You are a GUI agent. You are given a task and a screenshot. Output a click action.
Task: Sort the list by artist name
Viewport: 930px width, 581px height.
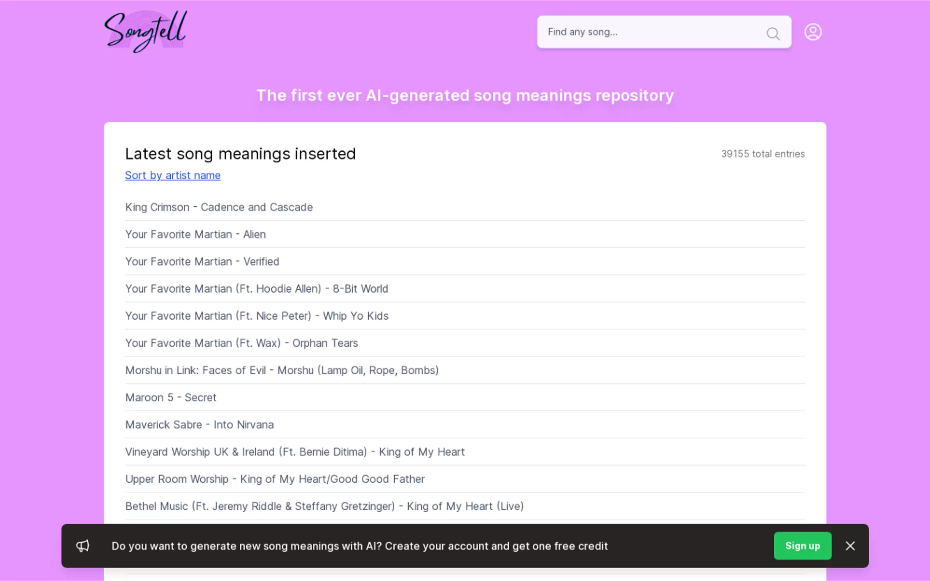[172, 175]
